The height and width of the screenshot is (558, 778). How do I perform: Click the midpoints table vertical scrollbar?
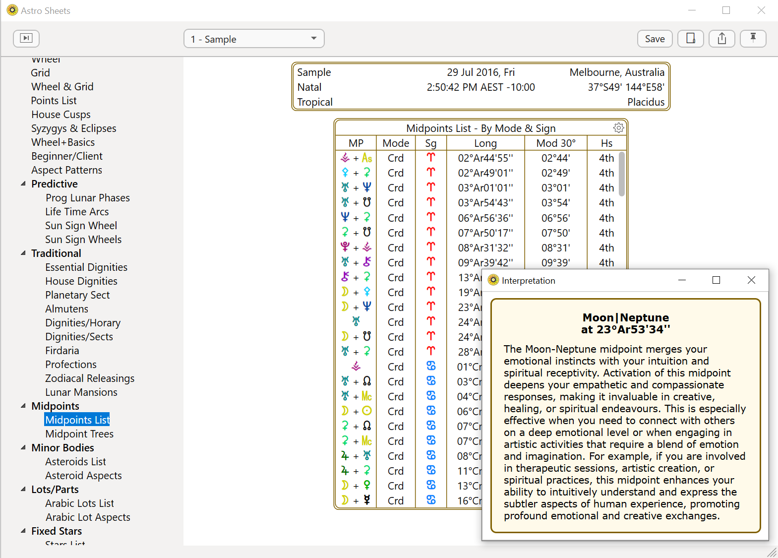coord(622,174)
